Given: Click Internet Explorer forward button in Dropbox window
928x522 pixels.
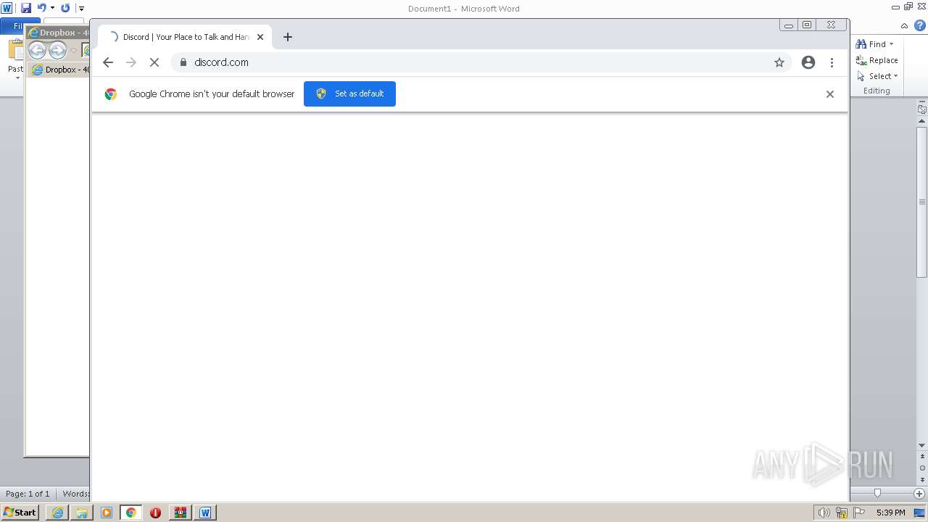Looking at the screenshot, I should tap(57, 50).
